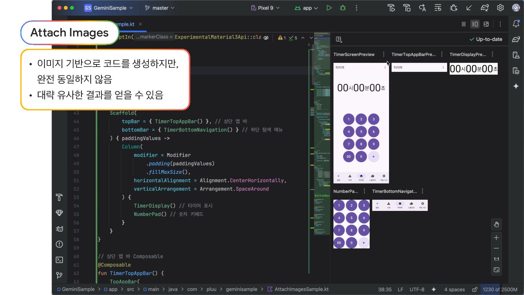Screen dimensions: 524x295
Task: Open the diamond gem tool window in left sidebar
Action: (x=59, y=213)
